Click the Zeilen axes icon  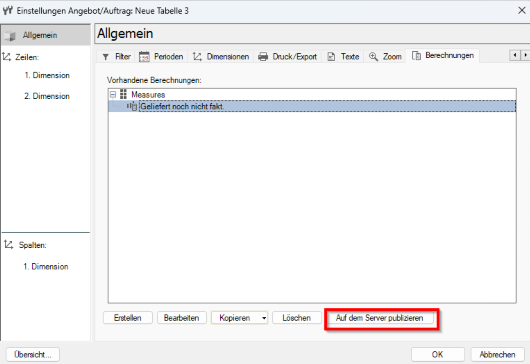point(7,57)
